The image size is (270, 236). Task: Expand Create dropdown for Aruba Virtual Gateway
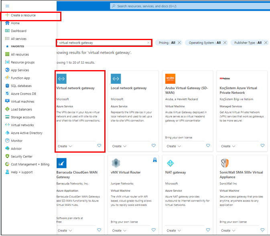pyautogui.click(x=174, y=146)
